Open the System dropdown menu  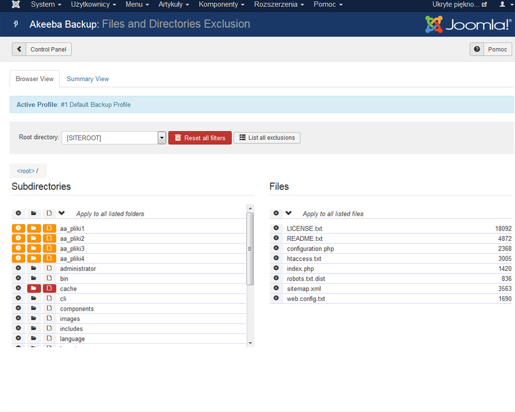point(46,4)
